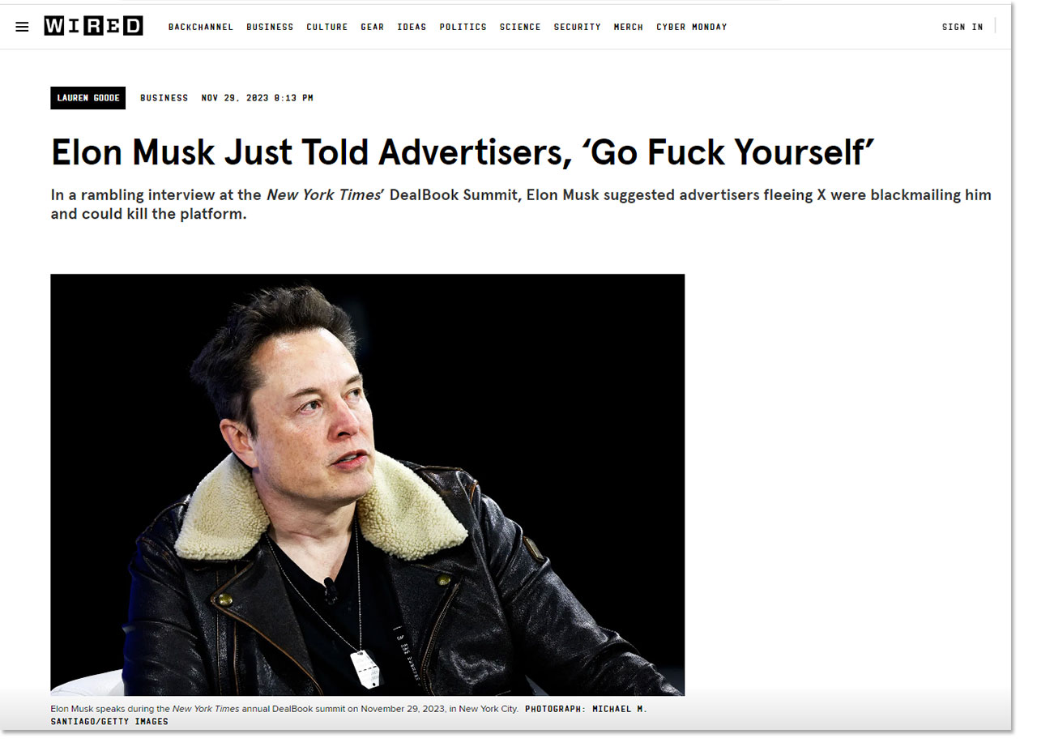1037x751 pixels.
Task: Open the Backchannel section
Action: (200, 27)
